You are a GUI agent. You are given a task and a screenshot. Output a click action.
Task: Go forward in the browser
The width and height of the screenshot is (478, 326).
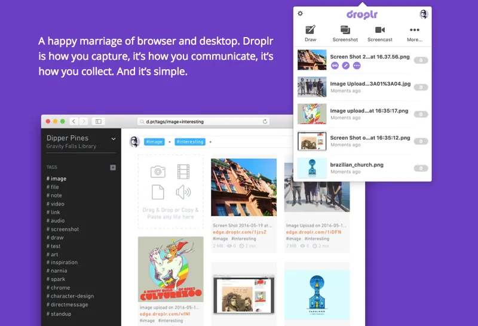tap(84, 121)
